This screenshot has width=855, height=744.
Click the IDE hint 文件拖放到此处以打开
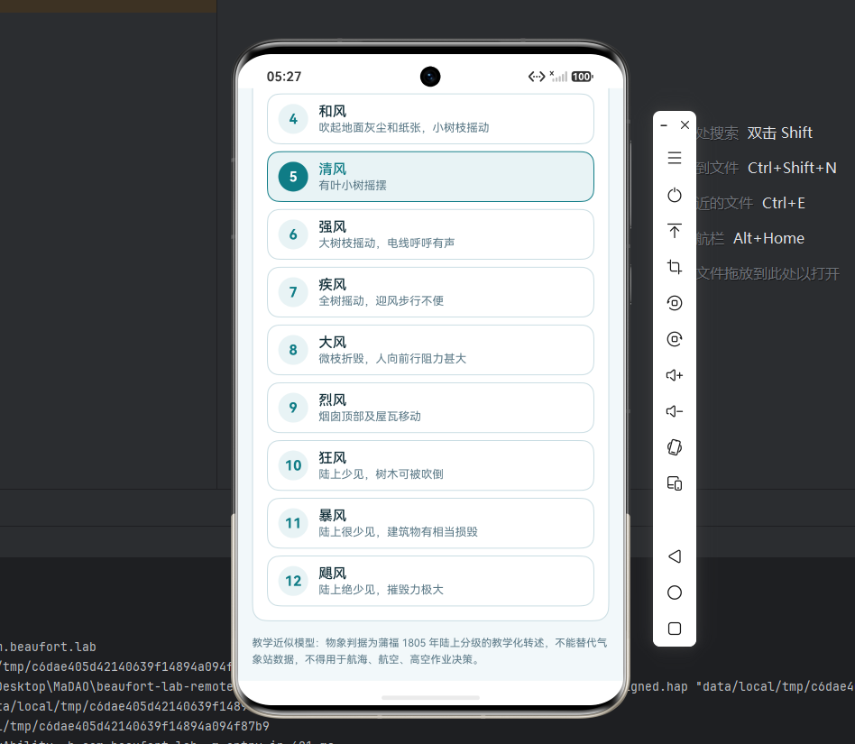tap(768, 273)
